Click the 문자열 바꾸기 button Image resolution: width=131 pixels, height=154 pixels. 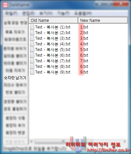[x=15, y=49]
